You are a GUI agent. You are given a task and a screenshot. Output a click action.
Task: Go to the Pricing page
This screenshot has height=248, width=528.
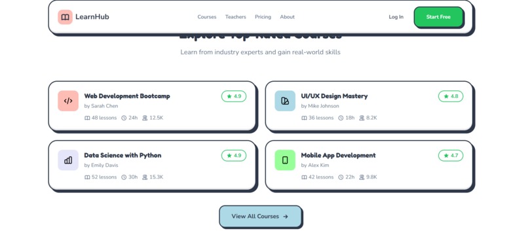263,17
